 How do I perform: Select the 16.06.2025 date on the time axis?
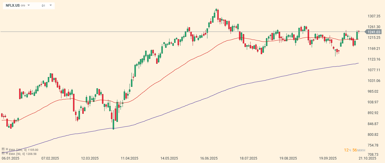[209, 158]
